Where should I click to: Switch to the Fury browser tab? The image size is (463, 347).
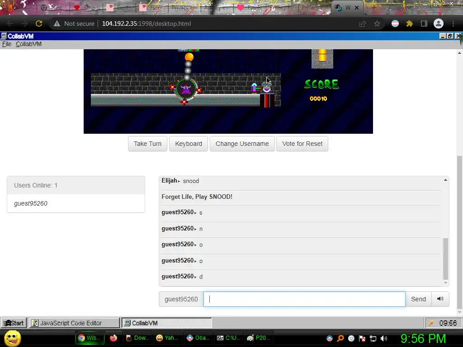click(152, 8)
